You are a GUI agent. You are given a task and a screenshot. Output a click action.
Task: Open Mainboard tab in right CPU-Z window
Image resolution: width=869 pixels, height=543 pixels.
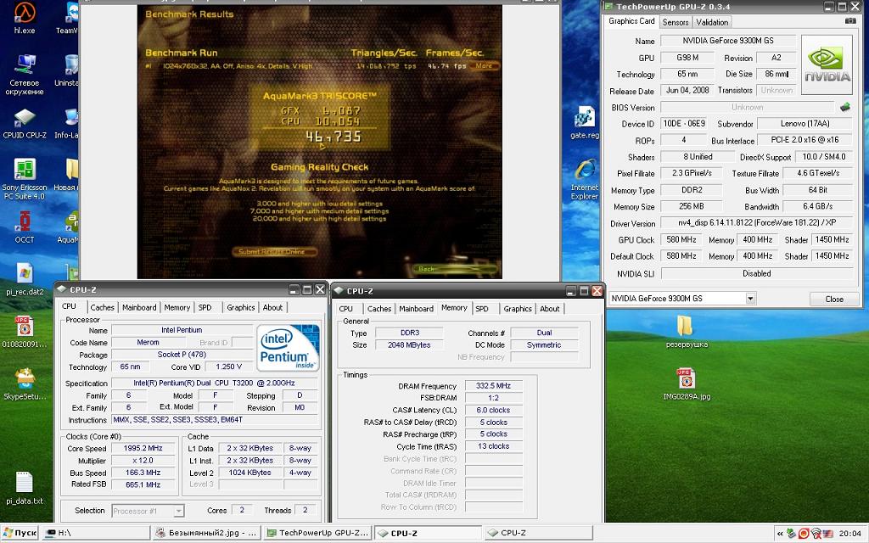pyautogui.click(x=416, y=309)
